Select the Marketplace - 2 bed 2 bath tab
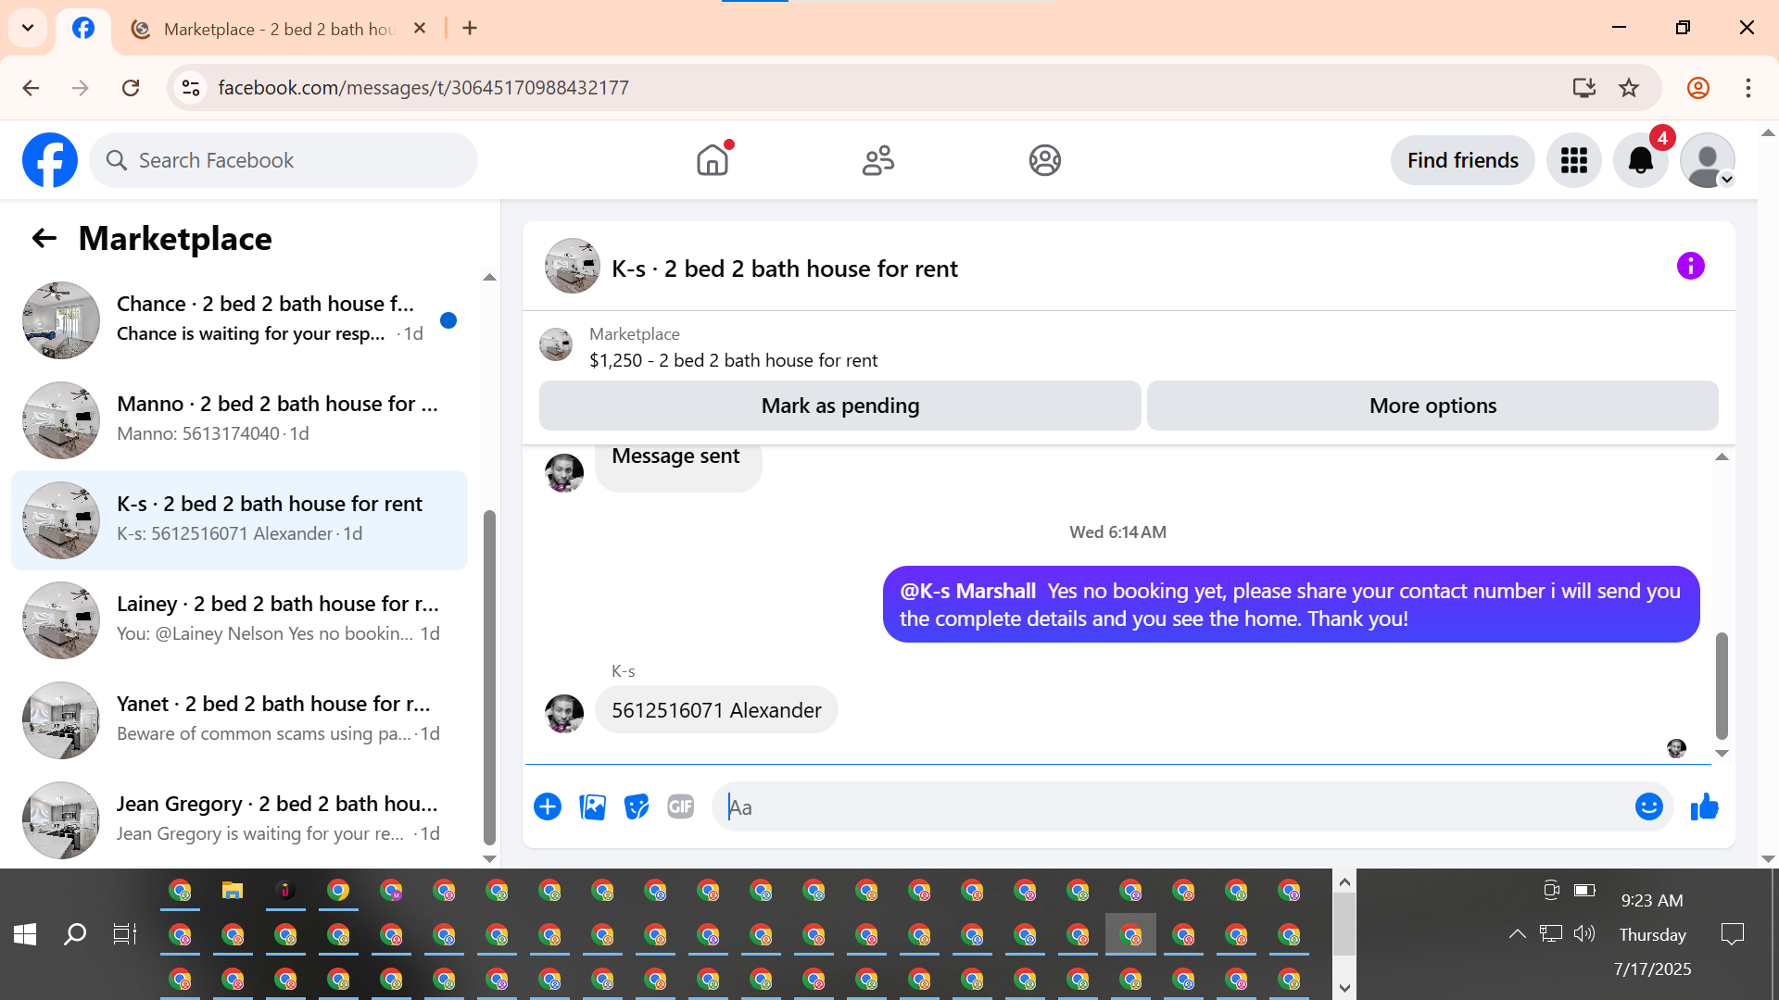Screen dimensions: 1779x1000 pyautogui.click(x=278, y=29)
